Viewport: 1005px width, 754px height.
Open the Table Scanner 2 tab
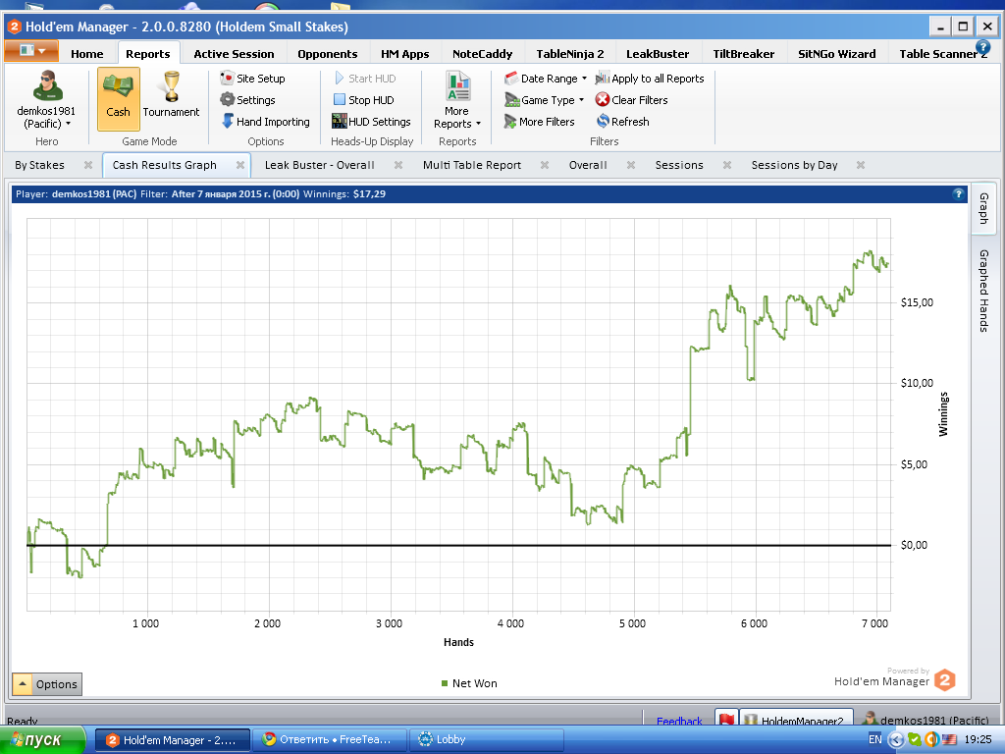943,54
